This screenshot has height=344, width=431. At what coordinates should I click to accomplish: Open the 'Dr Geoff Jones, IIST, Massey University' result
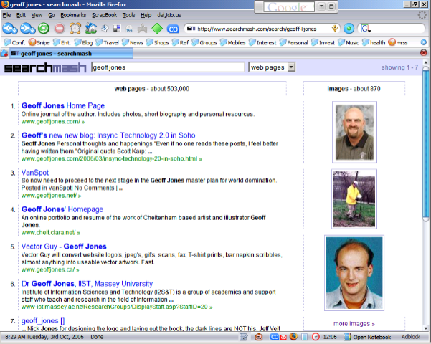point(87,284)
